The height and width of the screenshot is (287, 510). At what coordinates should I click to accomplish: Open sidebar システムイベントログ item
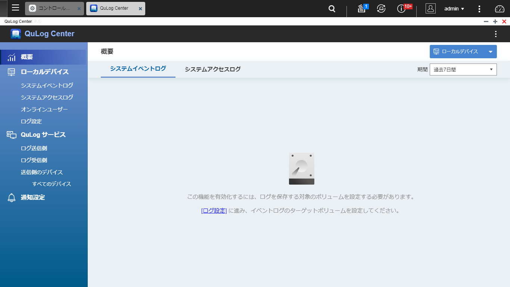pos(47,86)
